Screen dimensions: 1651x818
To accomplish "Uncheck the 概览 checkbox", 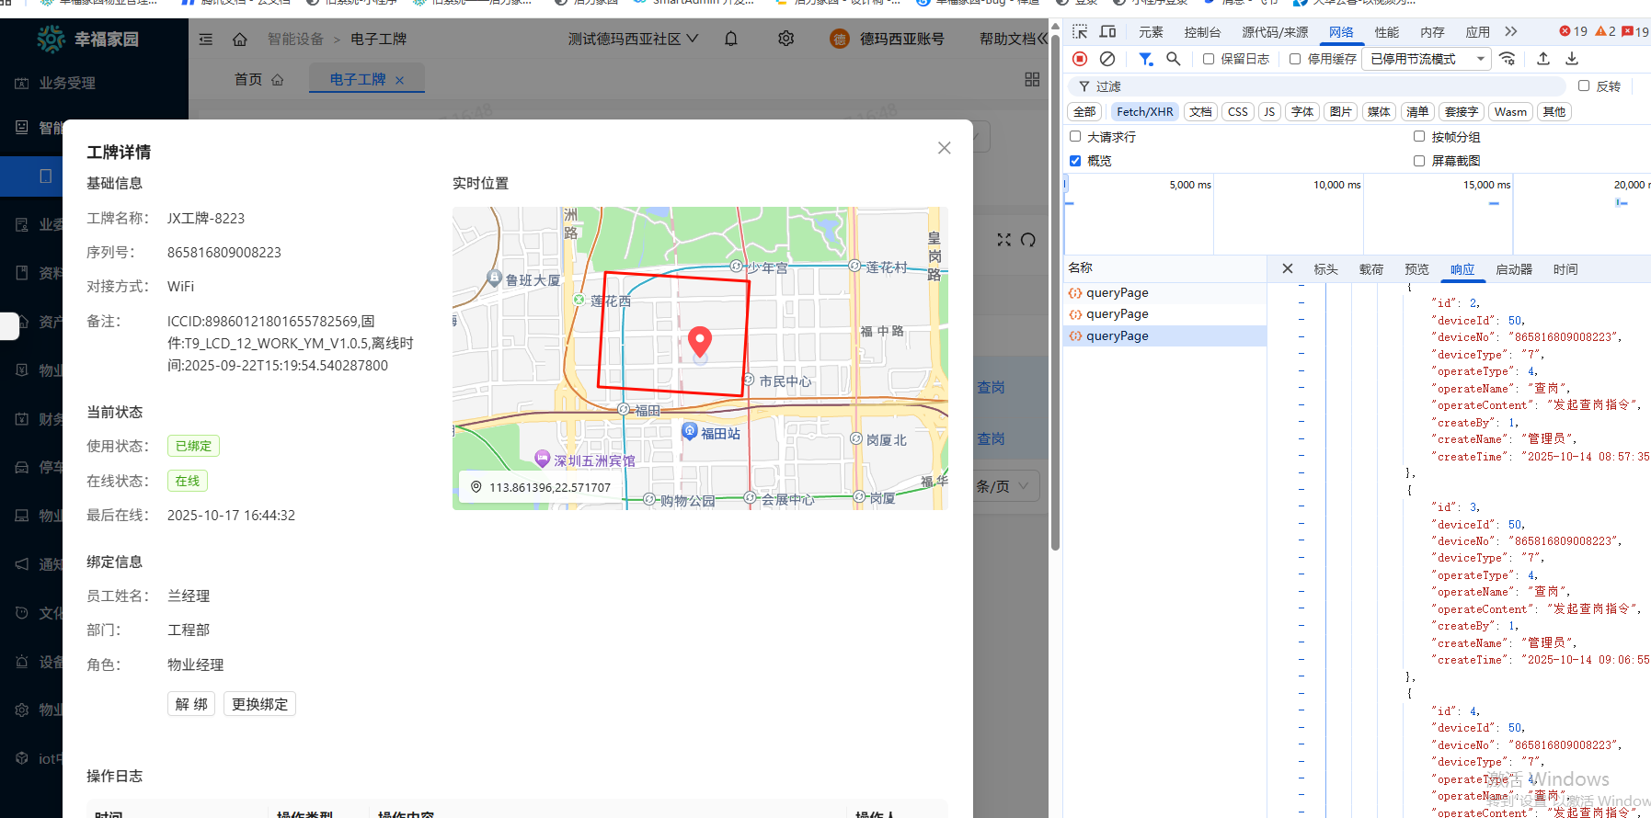I will (1075, 161).
